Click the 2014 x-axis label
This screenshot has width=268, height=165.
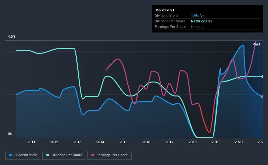[100, 142]
